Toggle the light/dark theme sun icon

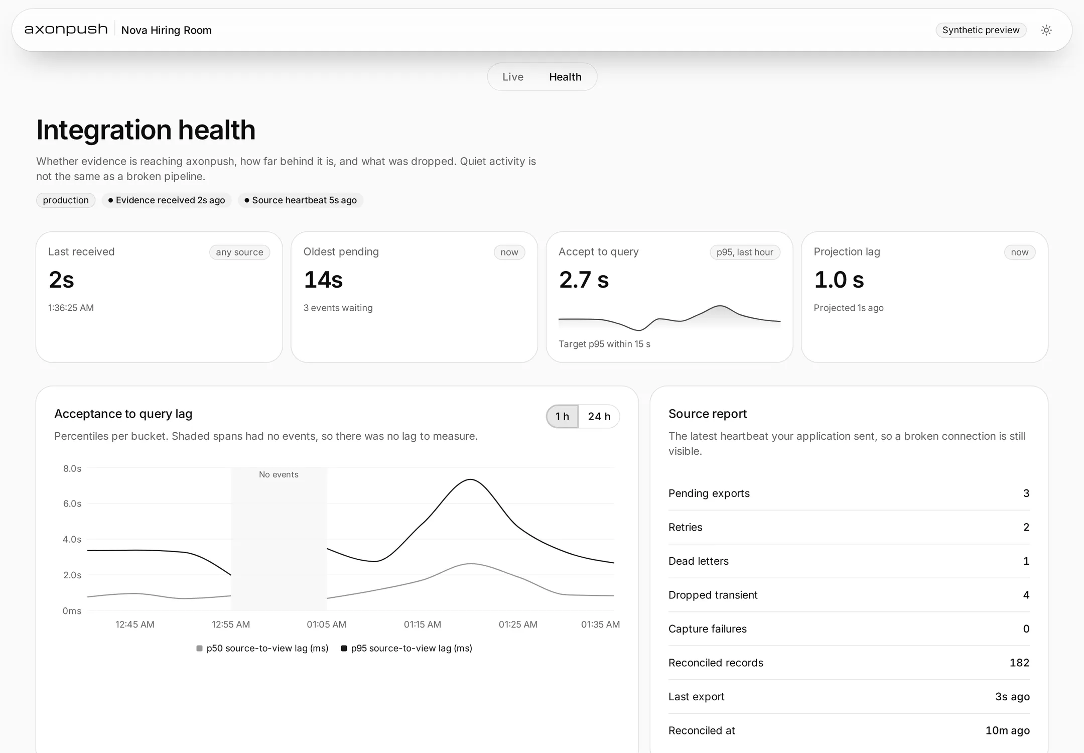1046,30
